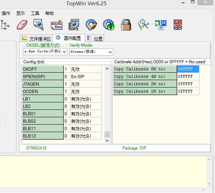
Task: Toggle the SPIEN(ISP) config bit
Action: pyautogui.click(x=43, y=77)
